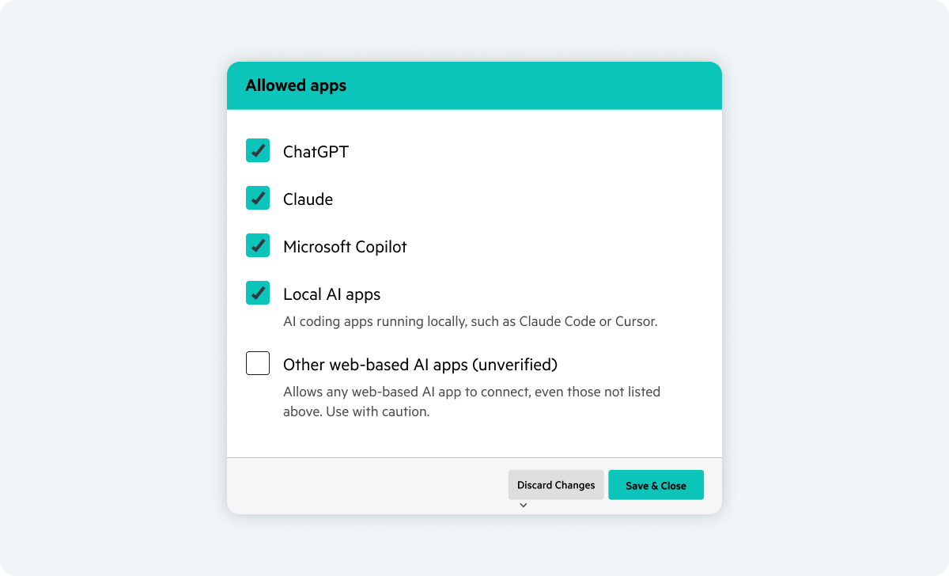Toggle the Microsoft Copilot checkbox off
The image size is (949, 576).
(258, 245)
